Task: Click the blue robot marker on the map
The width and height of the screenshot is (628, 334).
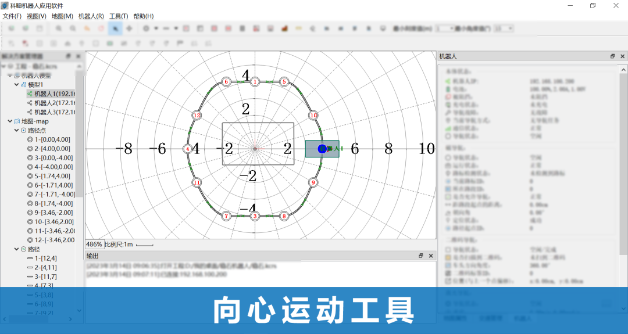Action: pyautogui.click(x=323, y=149)
